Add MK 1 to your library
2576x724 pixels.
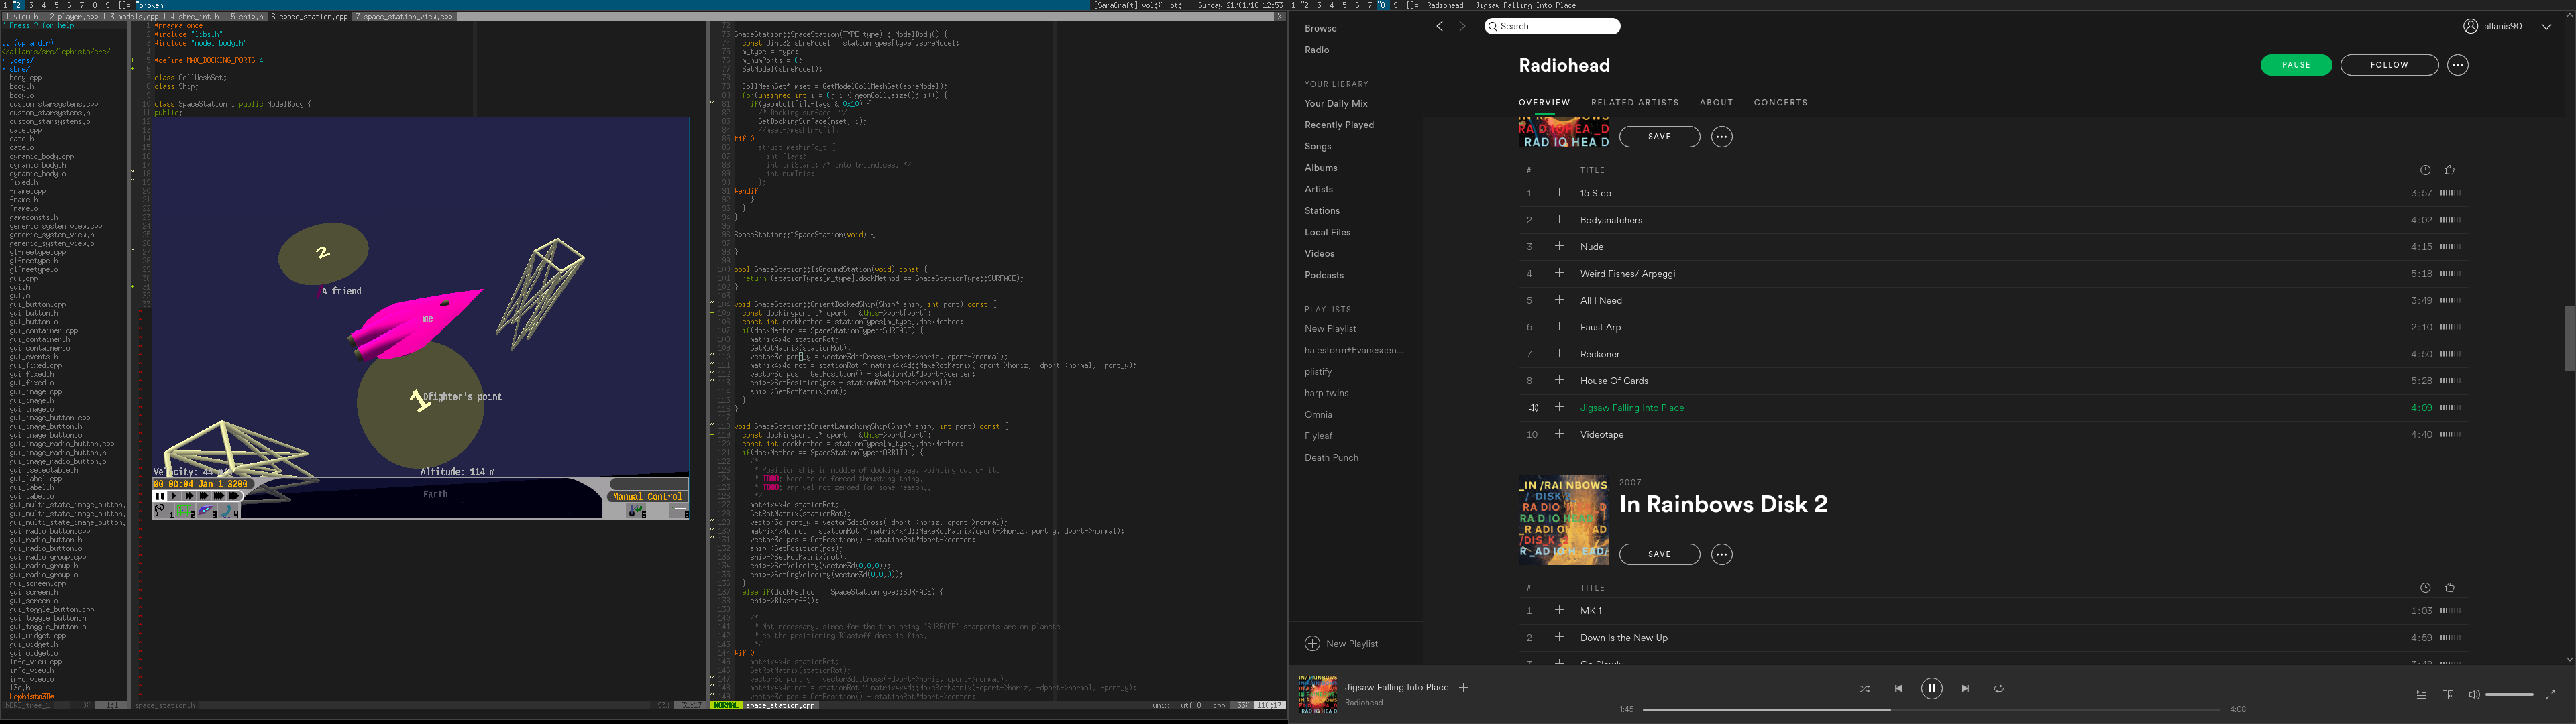1558,610
